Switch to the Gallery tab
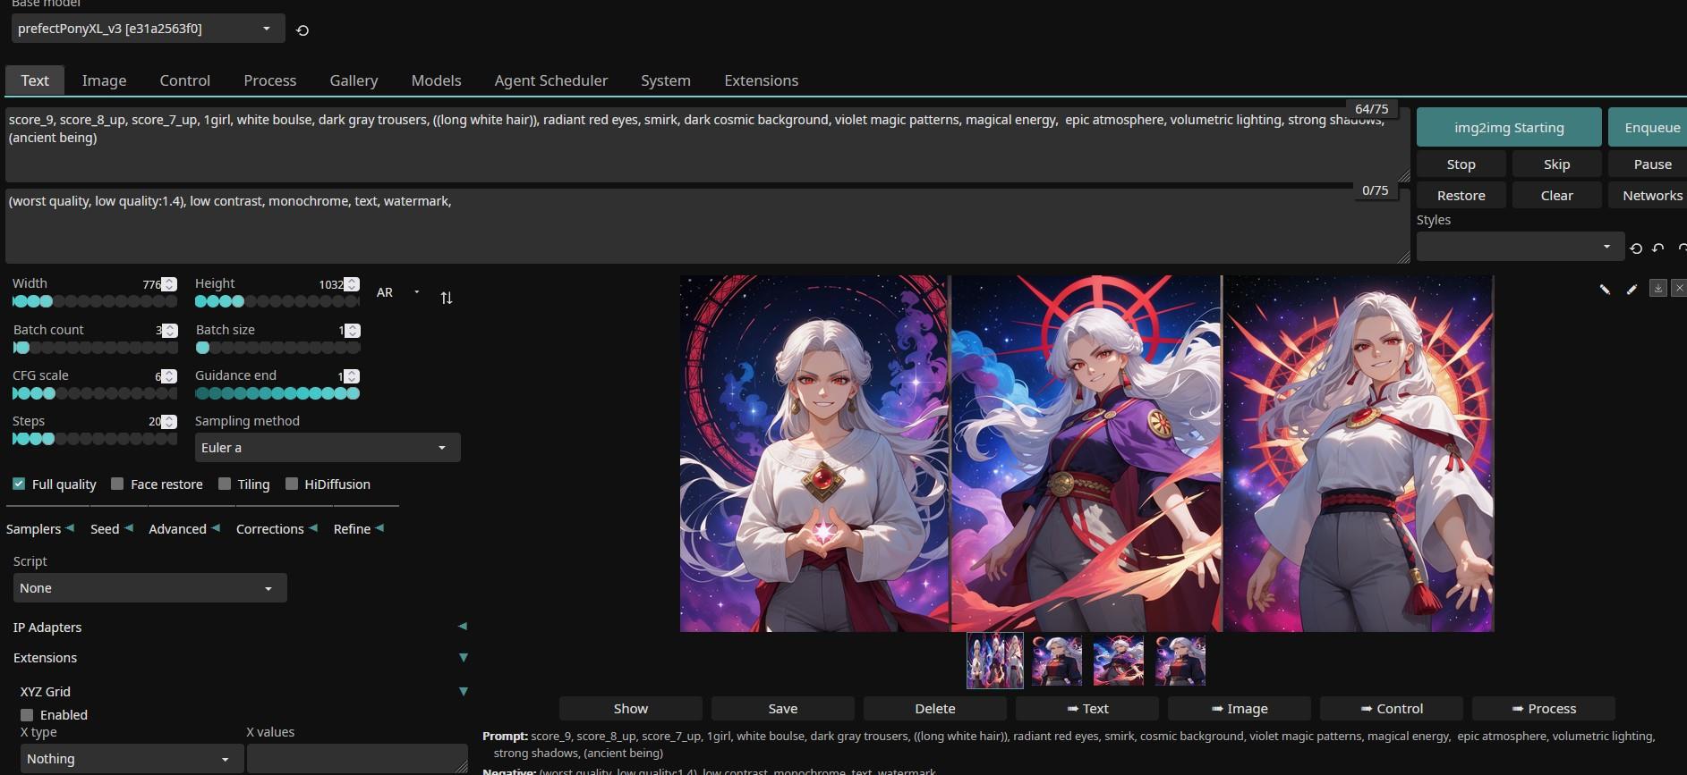 (x=354, y=80)
